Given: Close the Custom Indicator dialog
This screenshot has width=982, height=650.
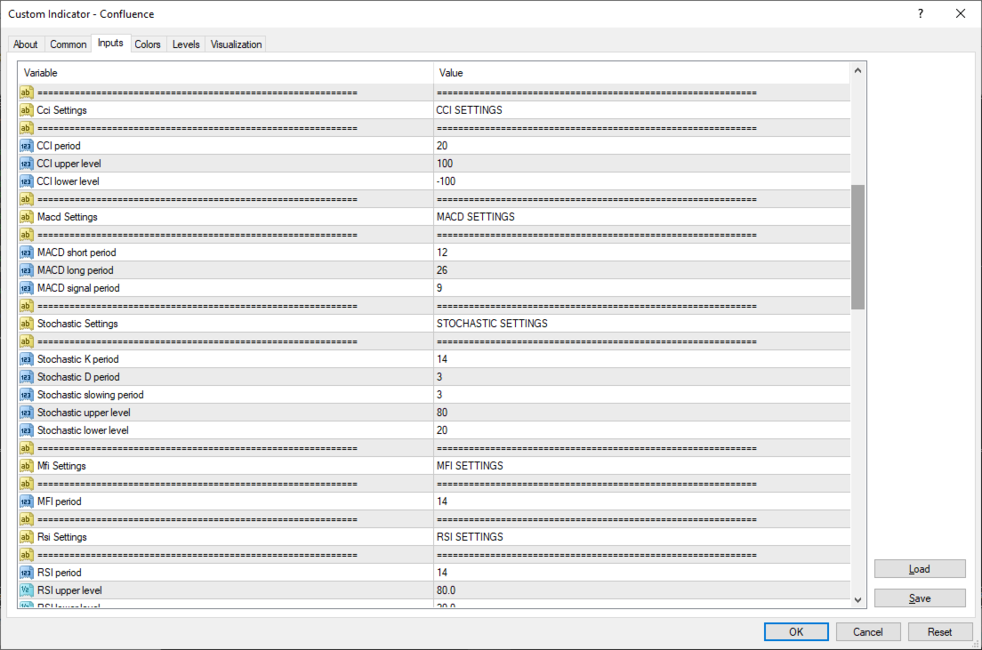Looking at the screenshot, I should tap(961, 13).
